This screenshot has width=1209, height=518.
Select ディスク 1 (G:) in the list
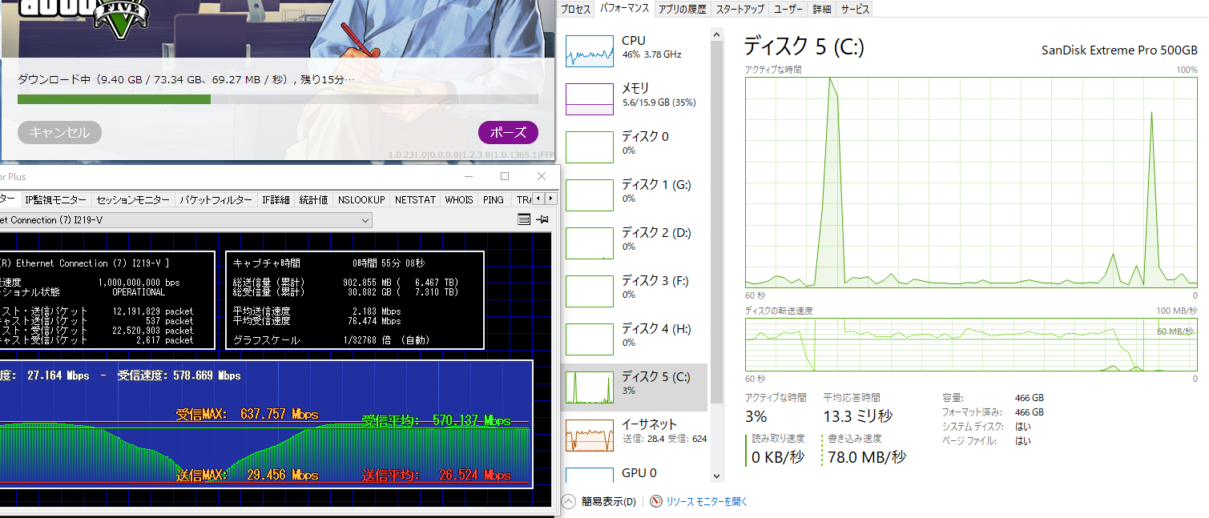[635, 194]
